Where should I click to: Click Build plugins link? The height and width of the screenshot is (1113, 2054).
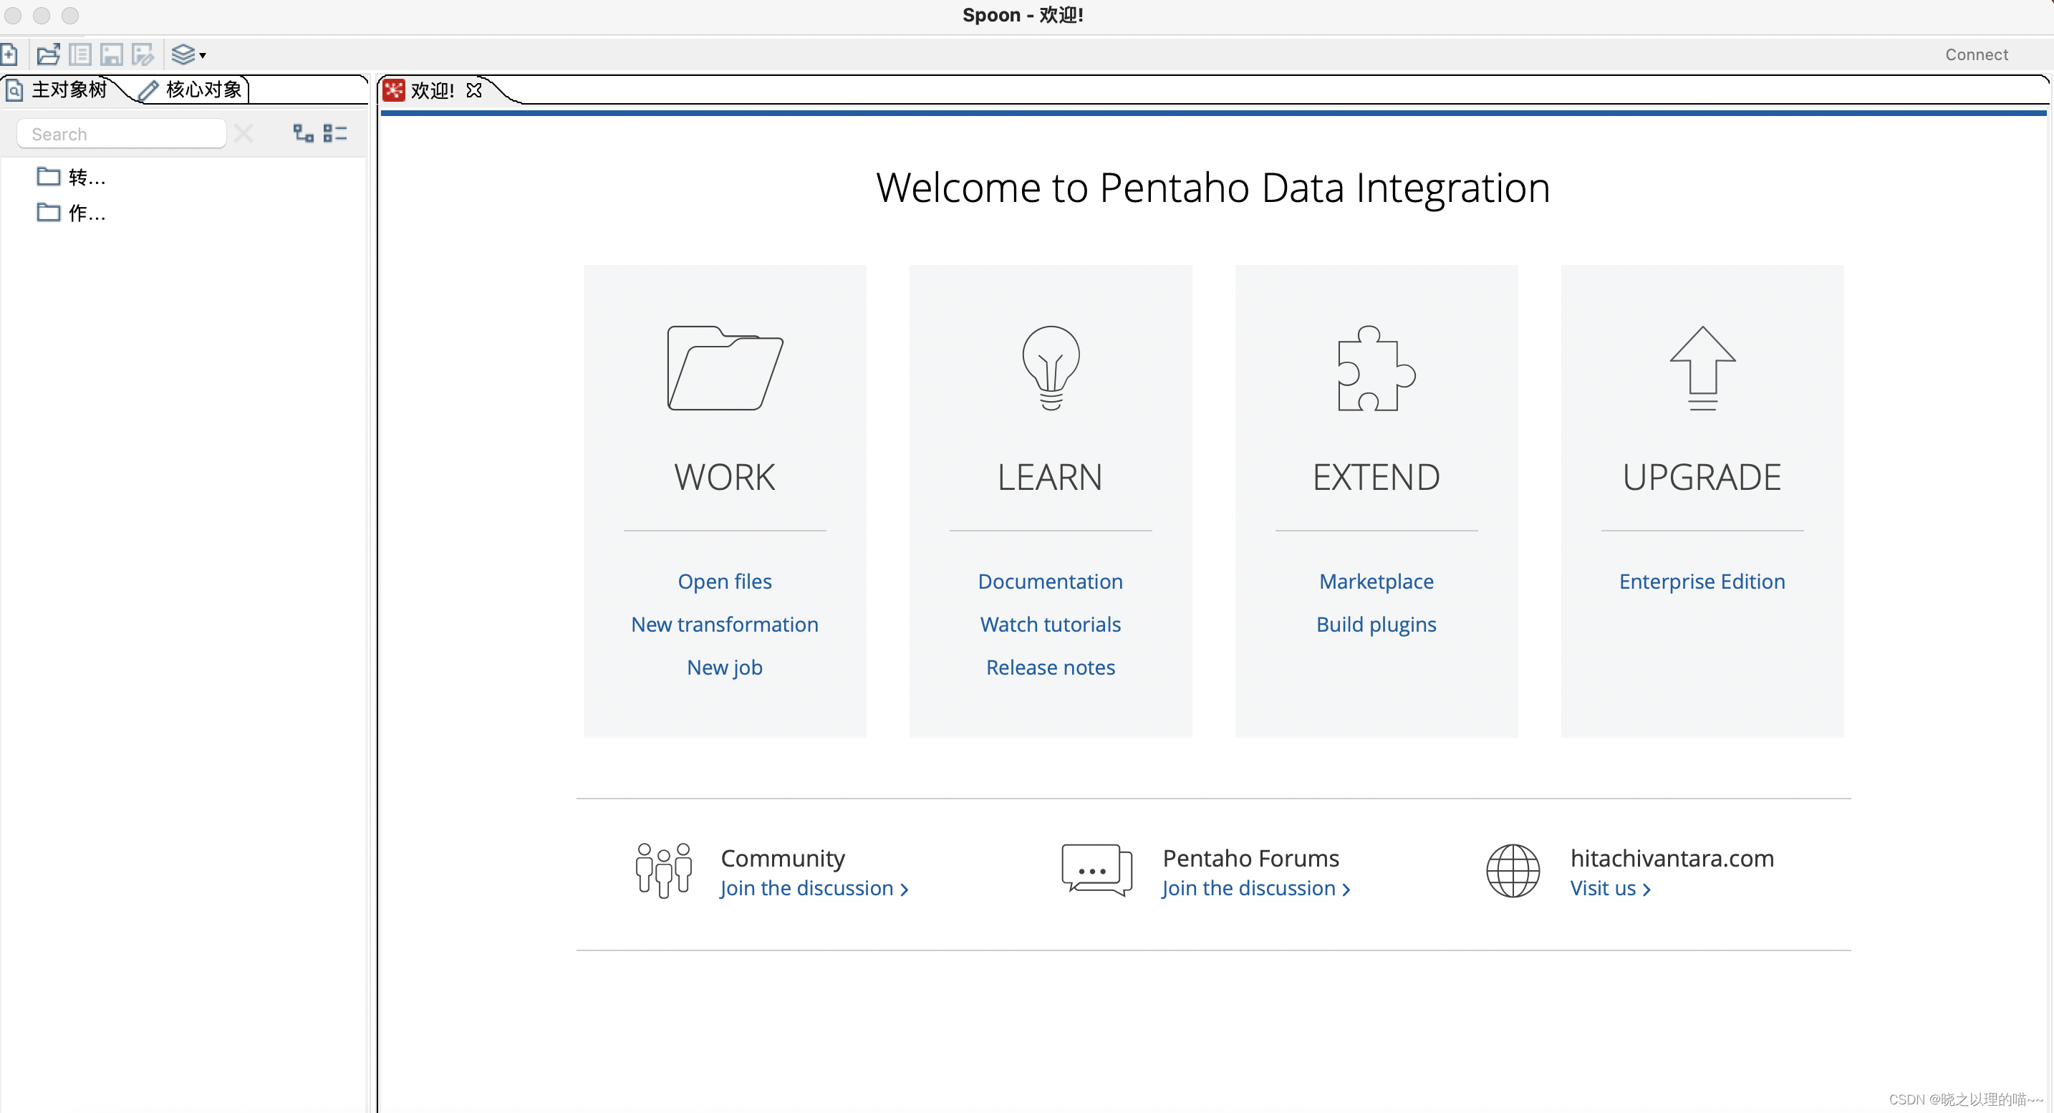pyautogui.click(x=1376, y=625)
